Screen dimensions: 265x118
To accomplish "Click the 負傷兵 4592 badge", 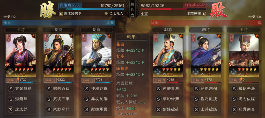I will (195, 5).
